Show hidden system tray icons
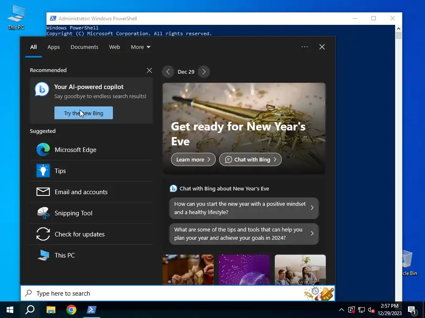Viewport: 425px width, 318px height. [x=342, y=310]
